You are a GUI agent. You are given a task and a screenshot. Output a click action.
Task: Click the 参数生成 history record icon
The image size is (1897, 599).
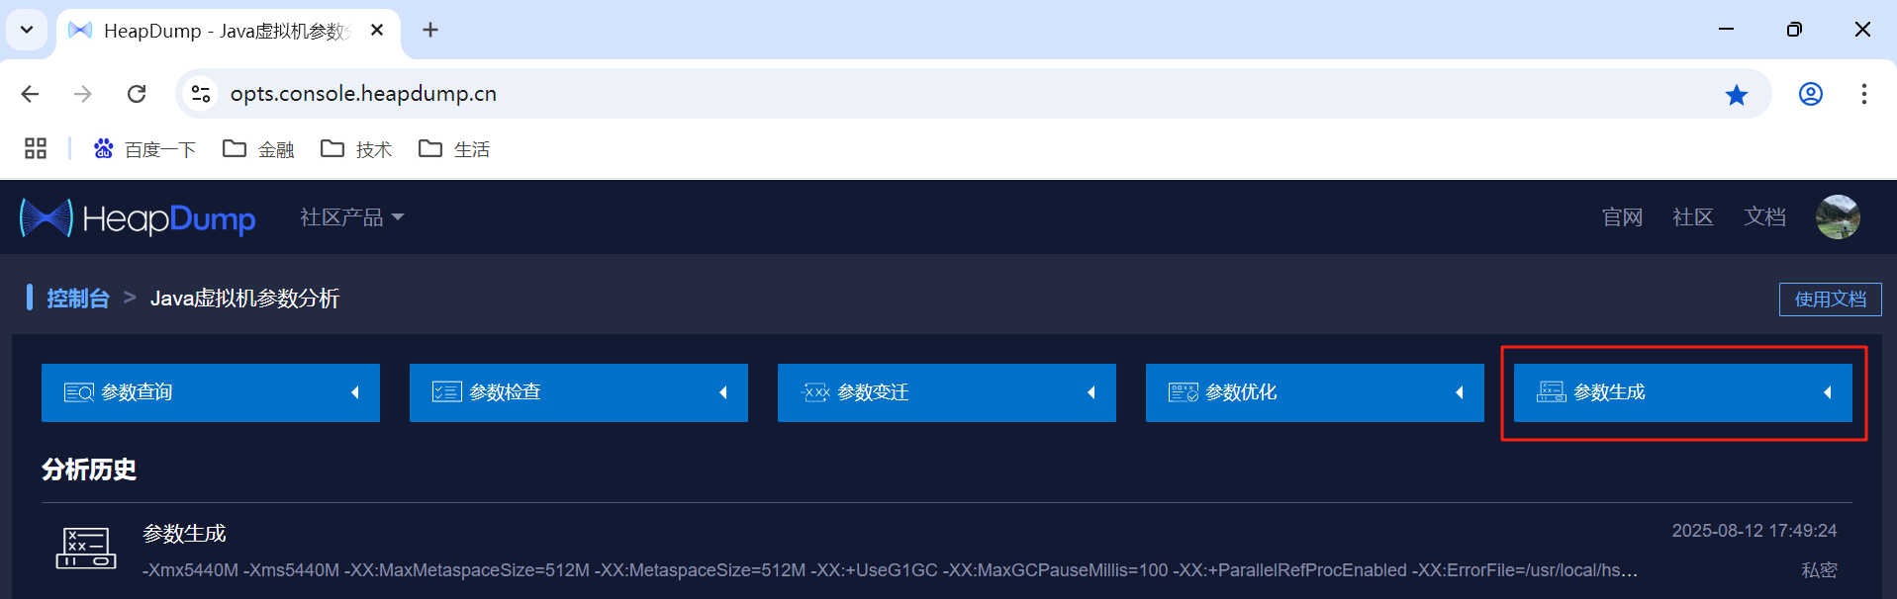tap(86, 548)
